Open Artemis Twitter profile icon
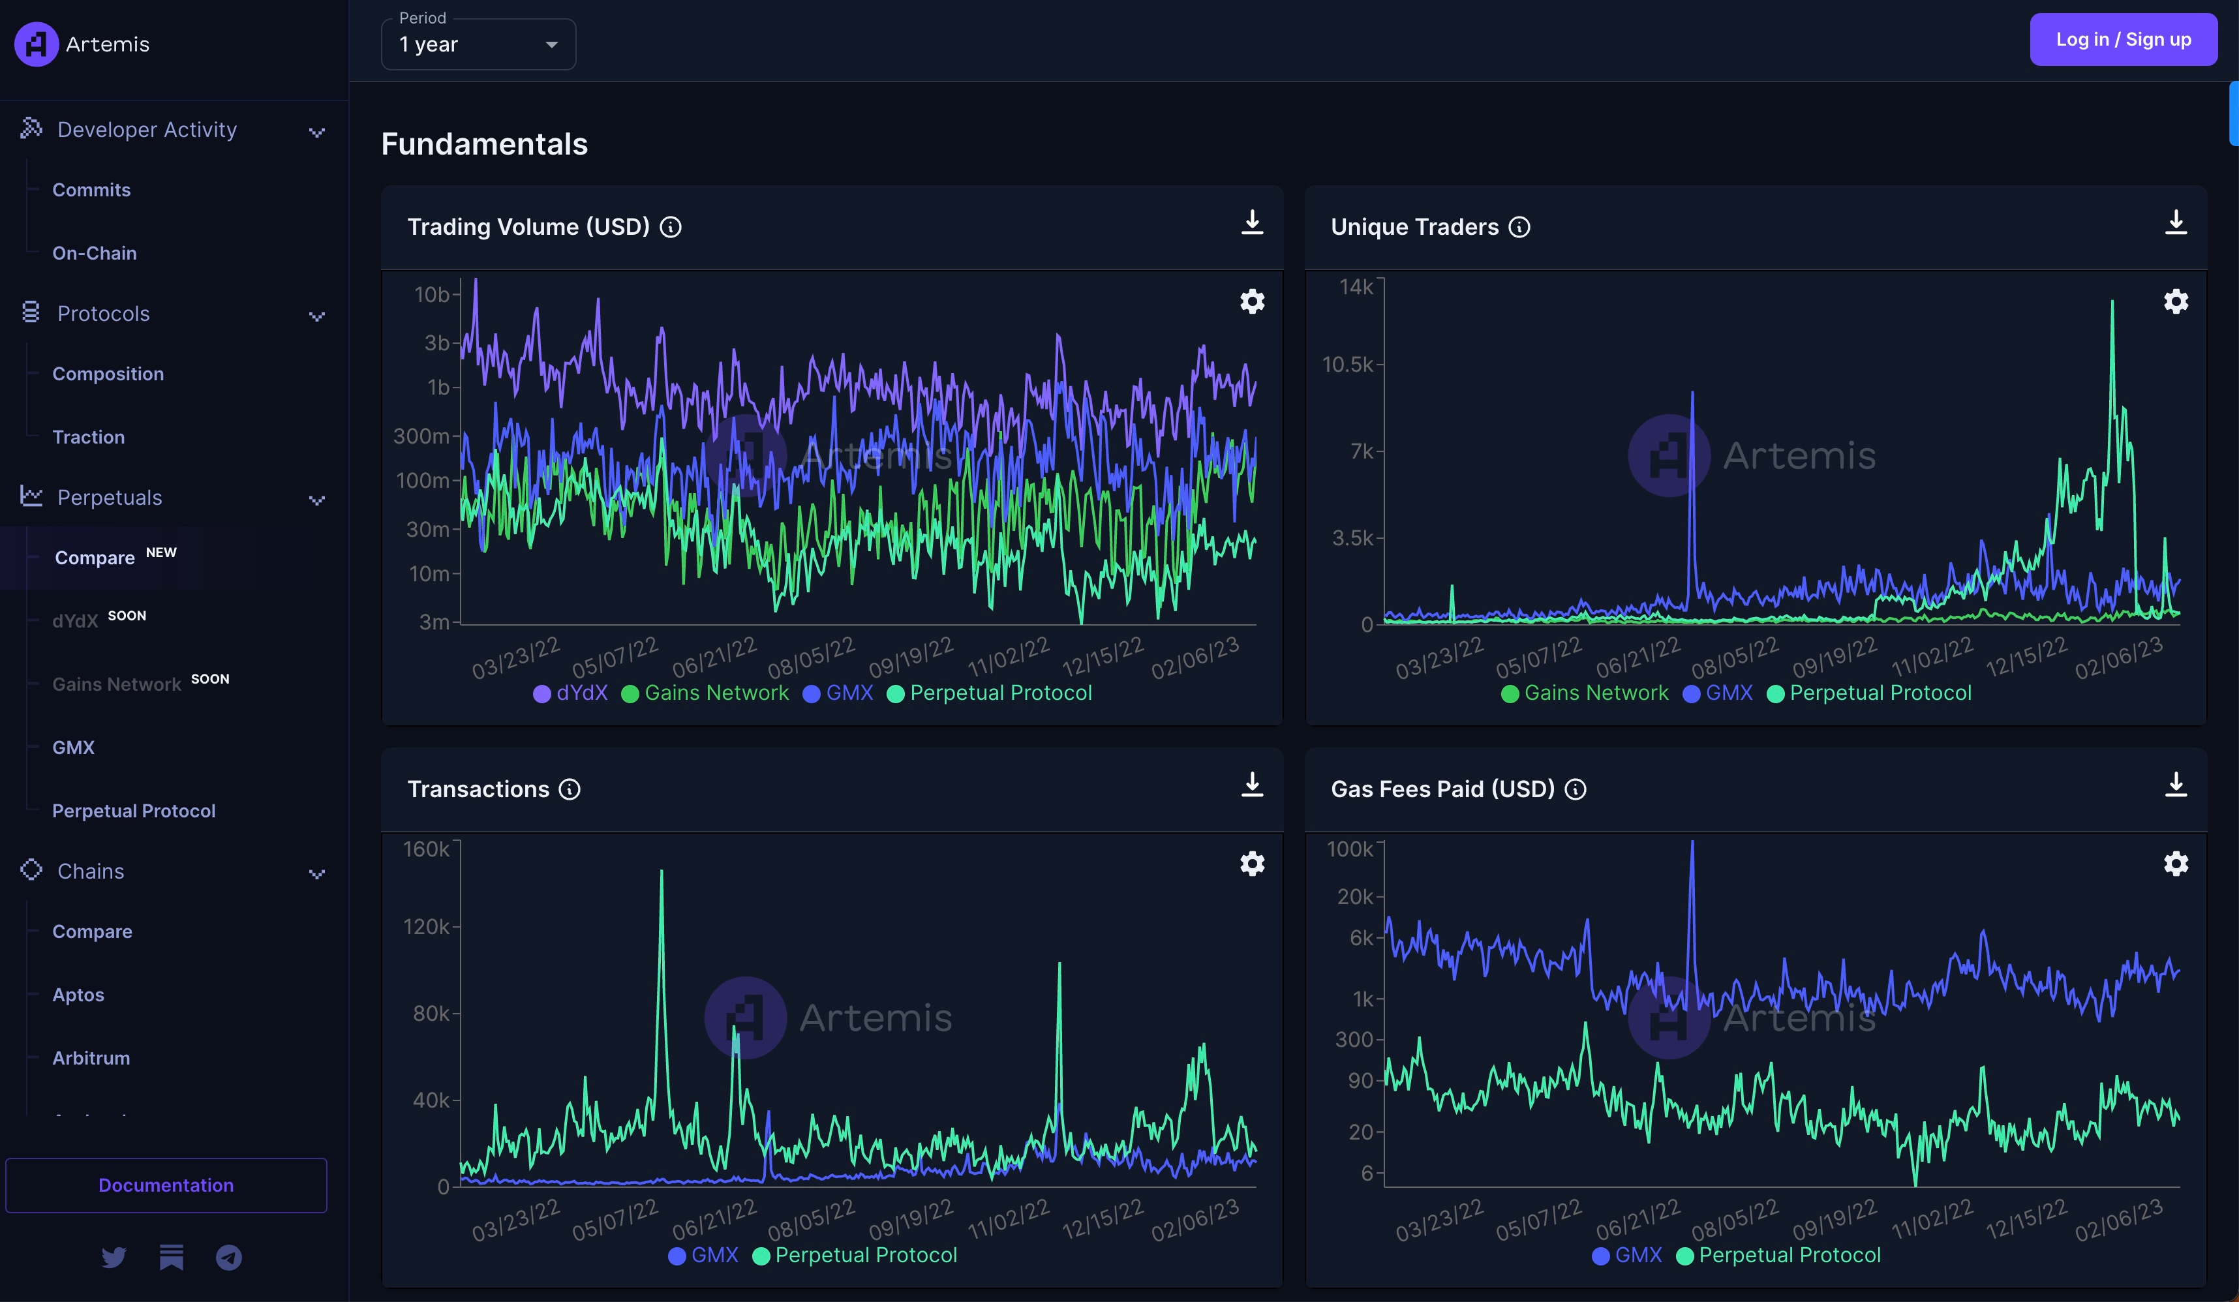 pos(114,1257)
